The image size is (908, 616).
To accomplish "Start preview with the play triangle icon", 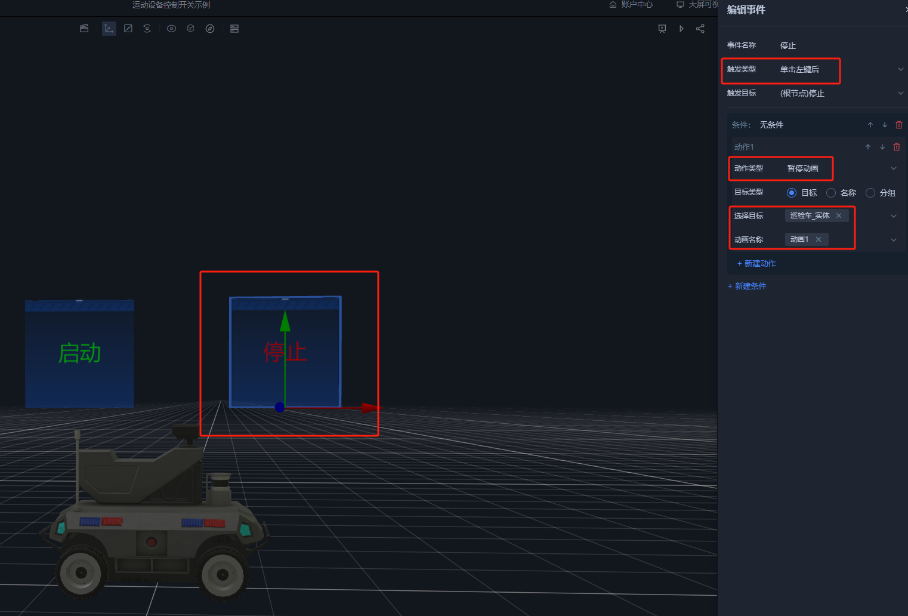I will [681, 29].
